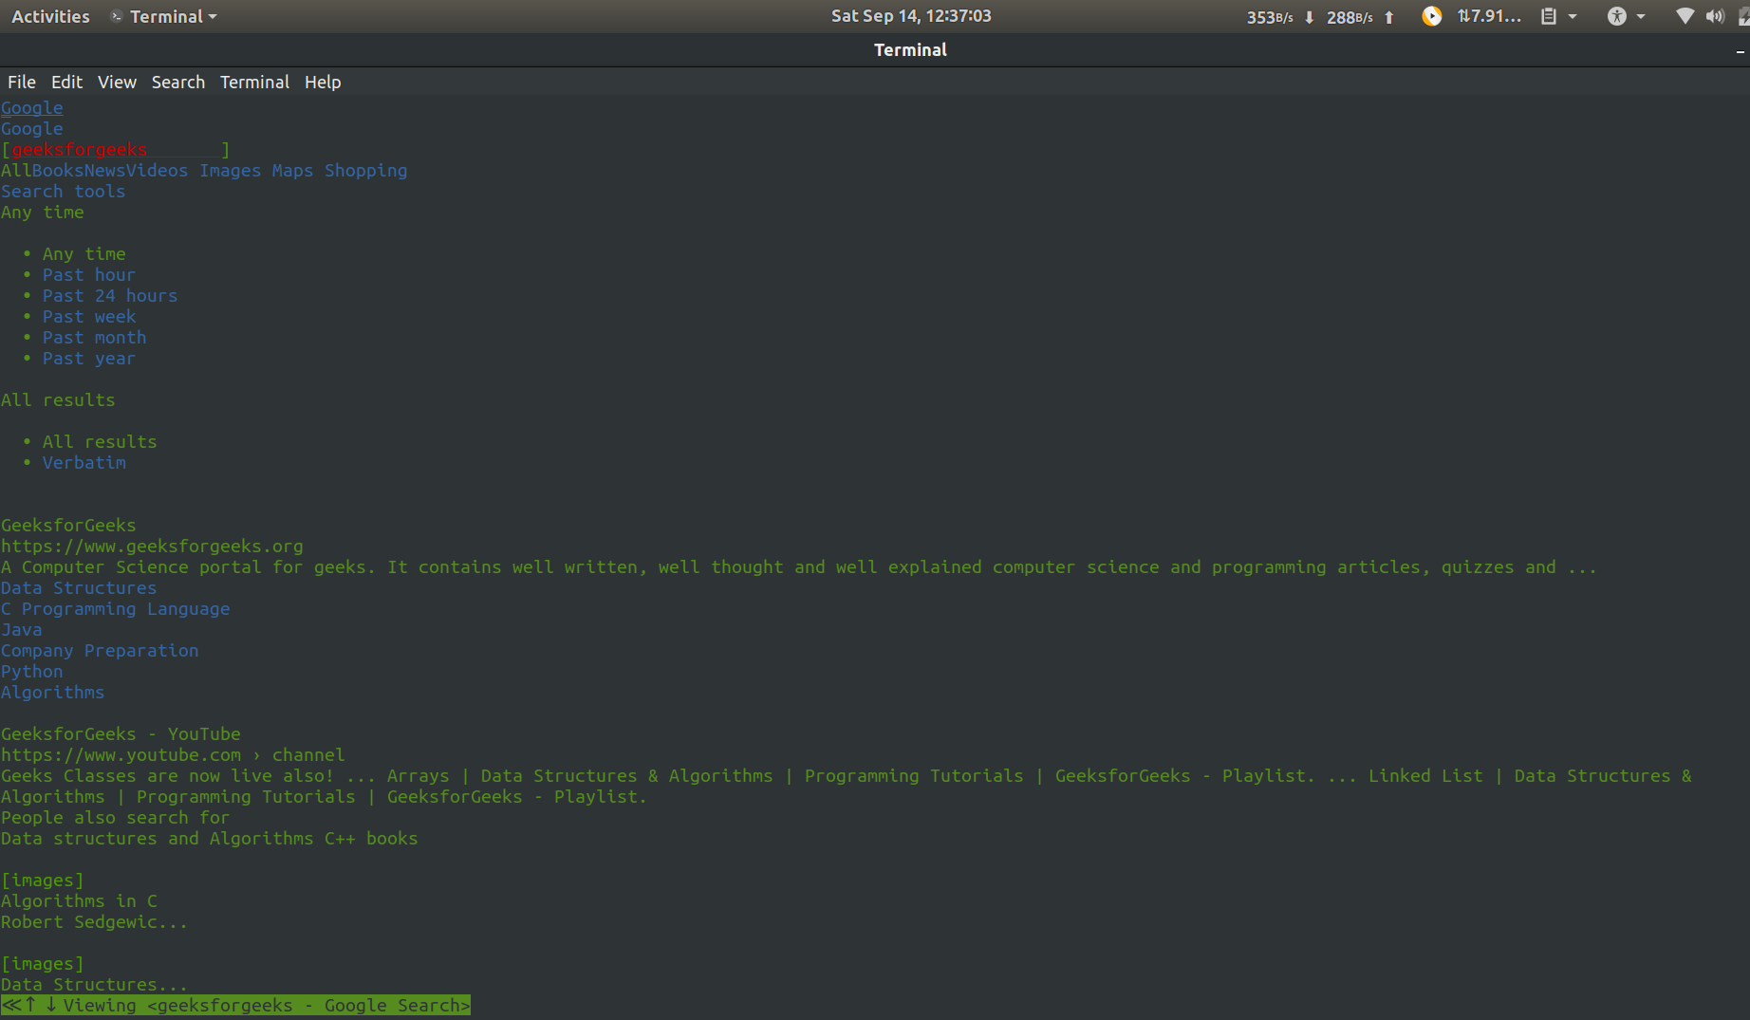Open the Edit menu

tap(66, 83)
